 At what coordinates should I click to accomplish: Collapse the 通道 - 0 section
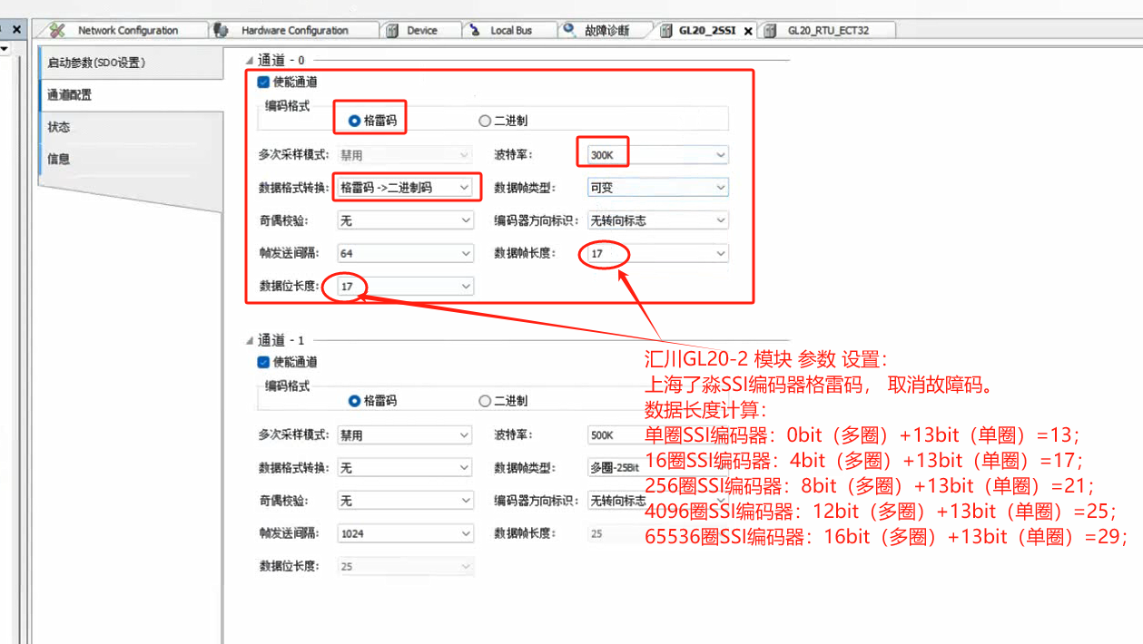[x=248, y=60]
